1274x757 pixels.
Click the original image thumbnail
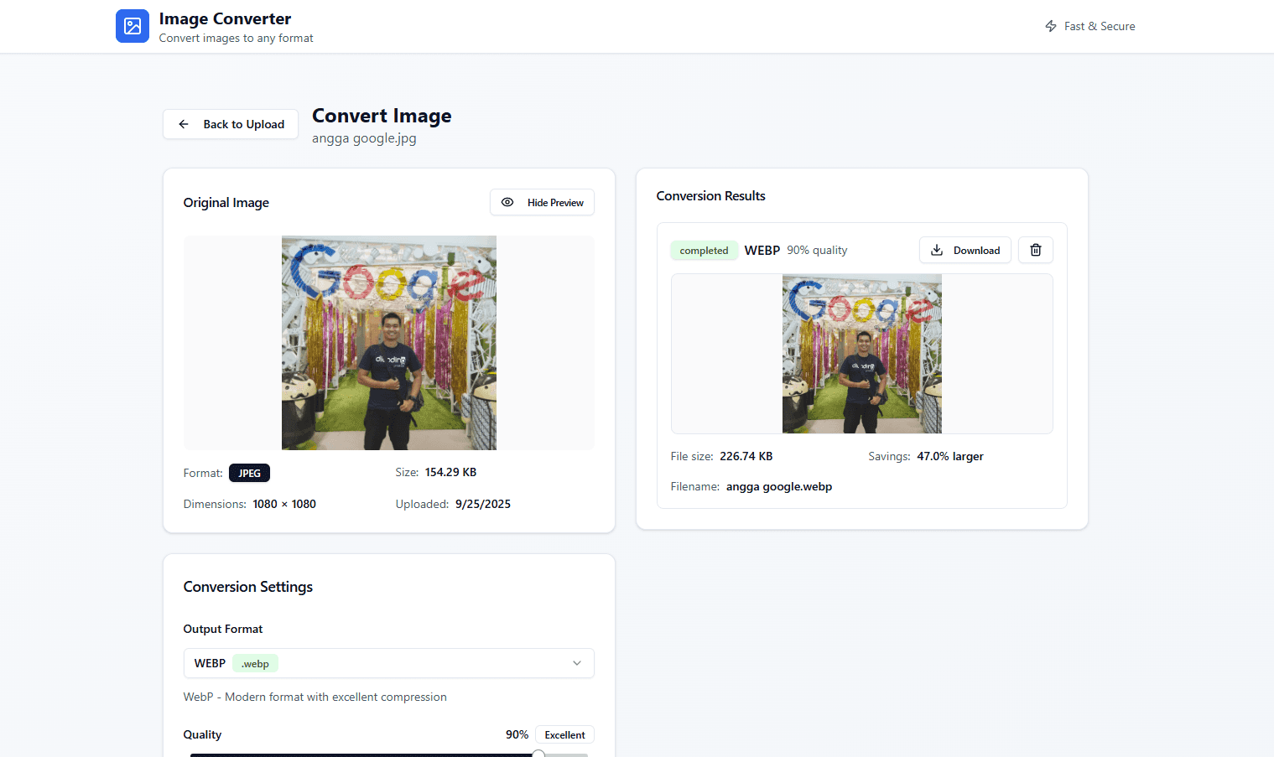click(x=388, y=343)
